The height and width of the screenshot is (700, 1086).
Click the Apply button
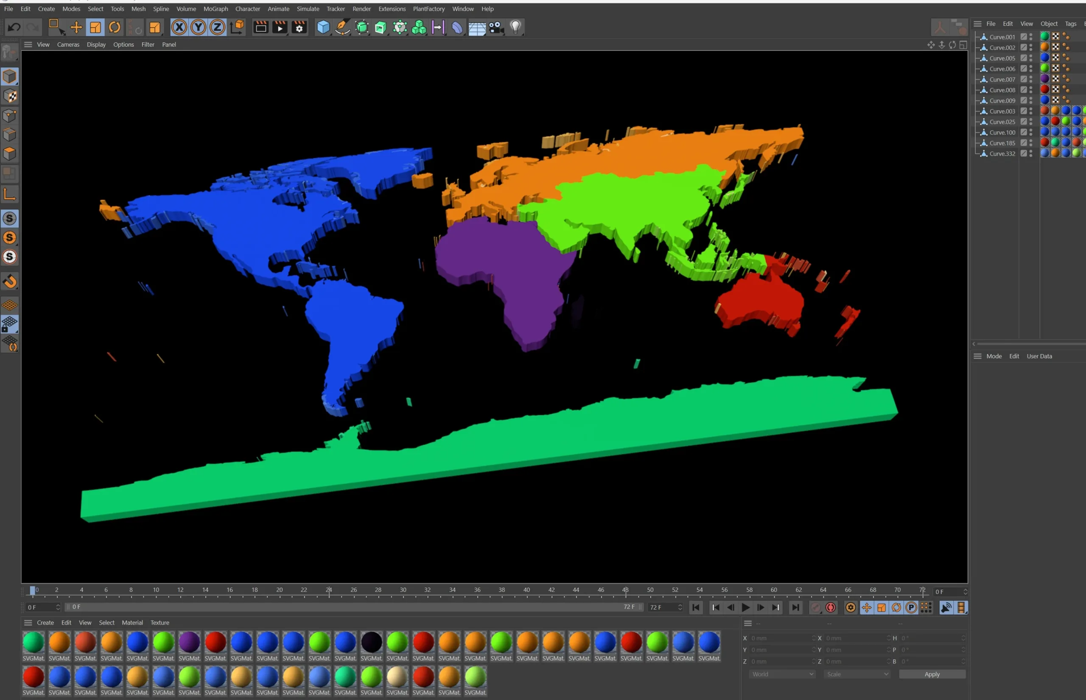[x=932, y=674]
